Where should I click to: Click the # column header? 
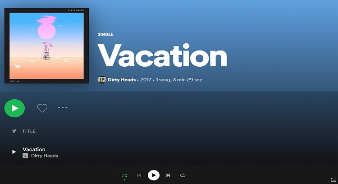[14, 131]
